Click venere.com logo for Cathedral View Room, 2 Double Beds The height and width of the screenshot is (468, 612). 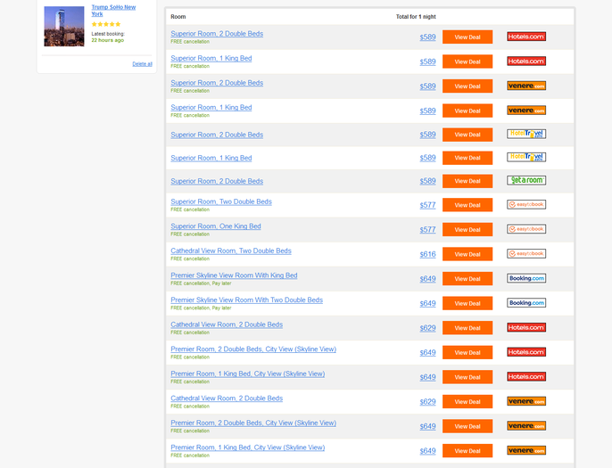(x=526, y=401)
